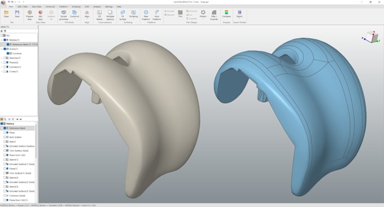The height and width of the screenshot is (207, 384).
Task: Open the Fit Surface tool
Action: (x=123, y=15)
